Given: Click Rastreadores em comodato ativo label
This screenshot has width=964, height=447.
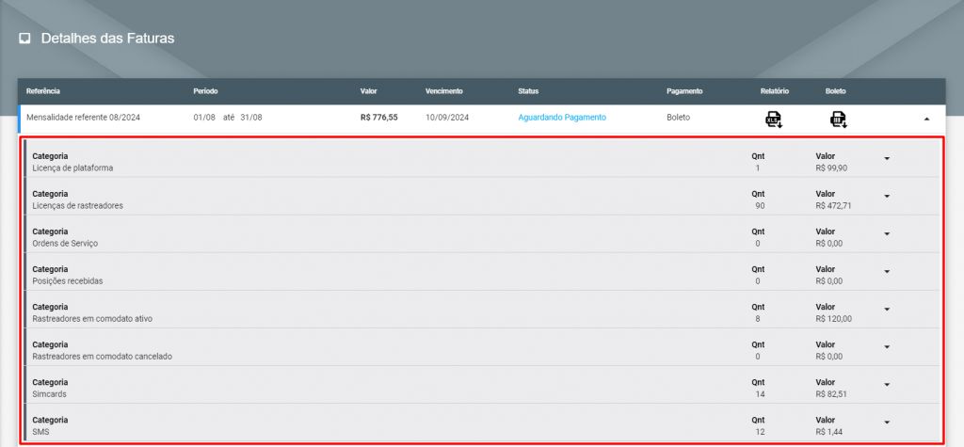Looking at the screenshot, I should [92, 318].
